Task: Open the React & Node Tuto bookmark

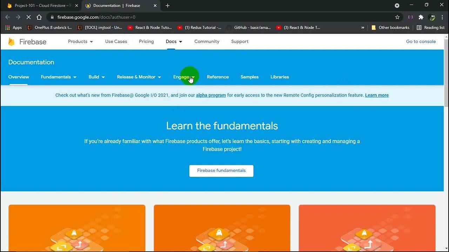Action: click(150, 28)
